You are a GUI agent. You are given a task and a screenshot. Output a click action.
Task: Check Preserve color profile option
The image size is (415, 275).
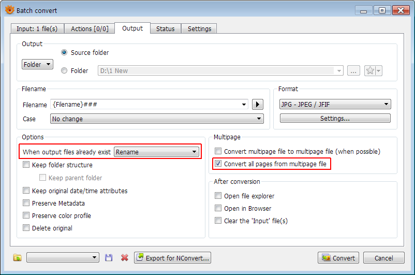click(26, 215)
